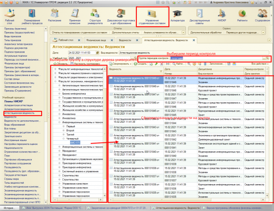Expand the Сервис panel overflow arrow
274x211 pixels.
[x=263, y=32]
